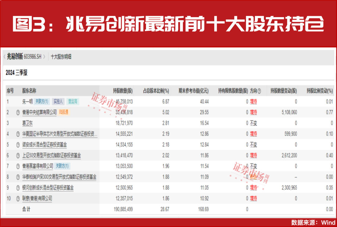Click the info icon before 香港中央结算有限公司
The width and height of the screenshot is (337, 227).
tap(18, 113)
